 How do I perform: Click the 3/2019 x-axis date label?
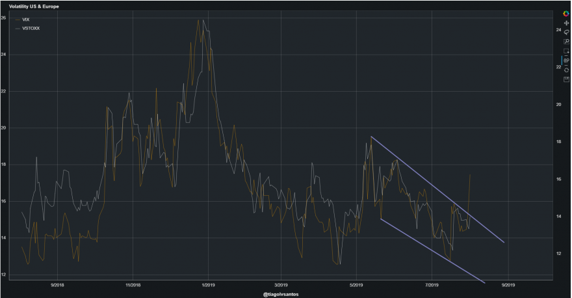tap(281, 285)
